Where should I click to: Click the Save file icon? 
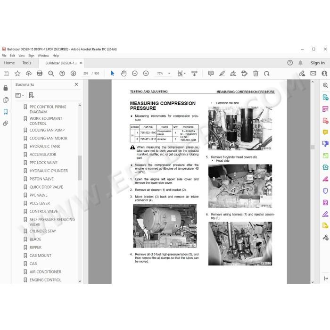(x=6, y=73)
